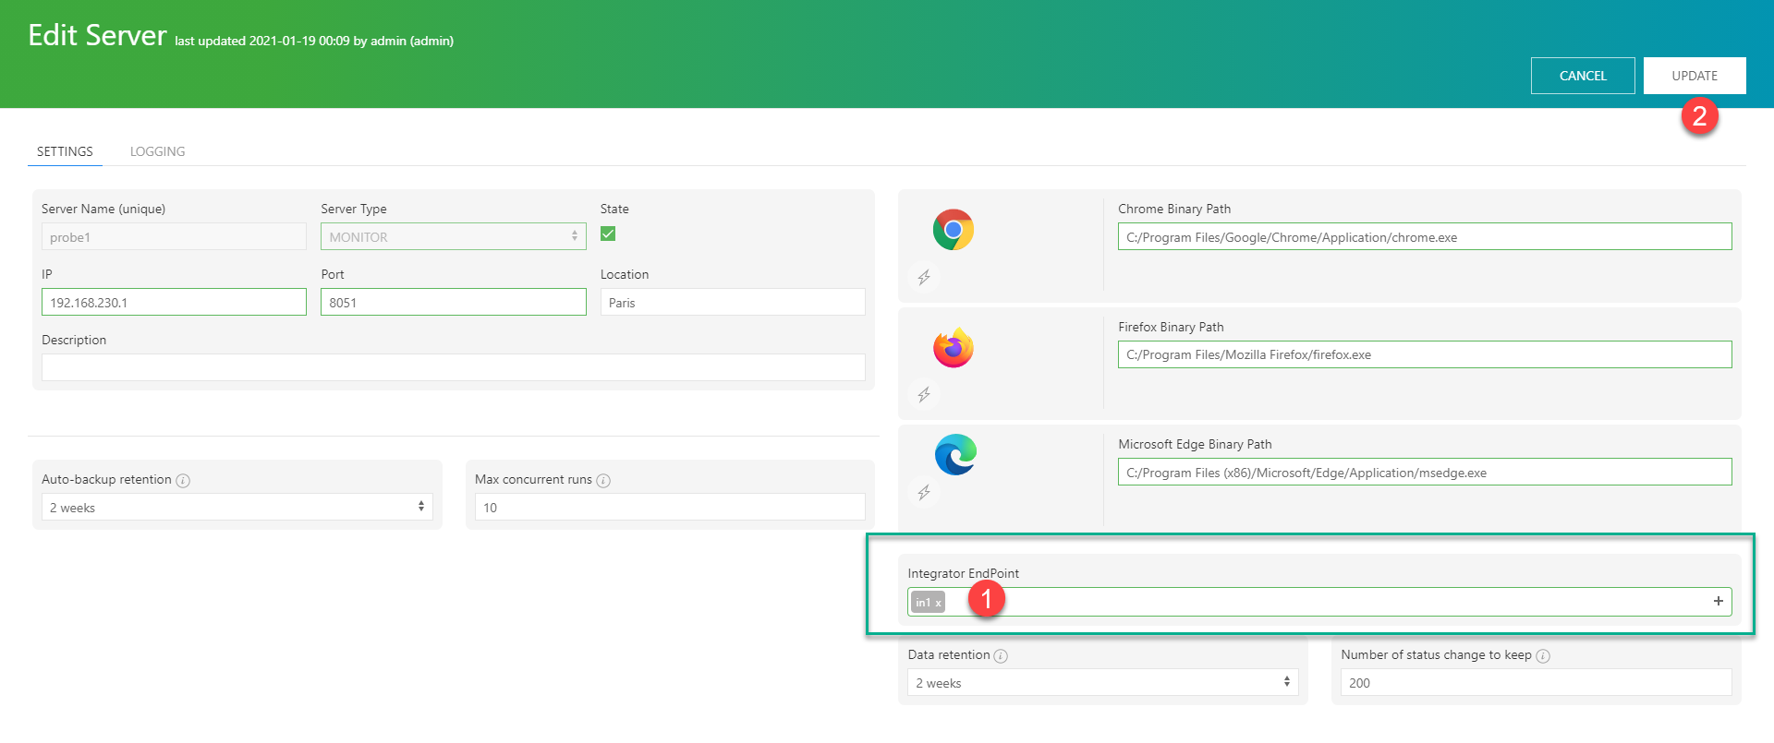The height and width of the screenshot is (743, 1774).
Task: Click the Max concurrent runs field
Action: (x=670, y=507)
